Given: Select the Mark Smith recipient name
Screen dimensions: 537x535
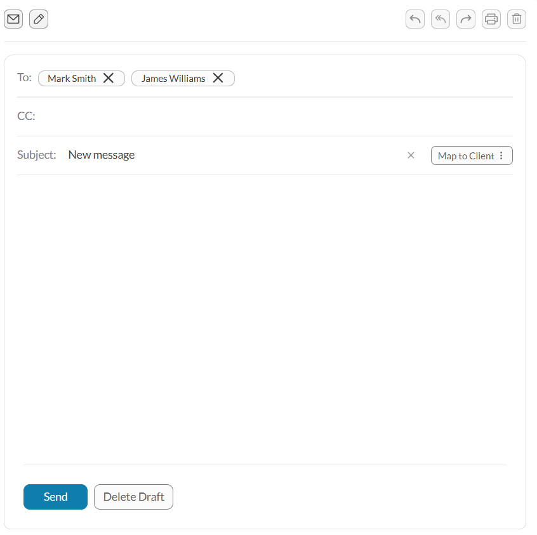Looking at the screenshot, I should [72, 79].
